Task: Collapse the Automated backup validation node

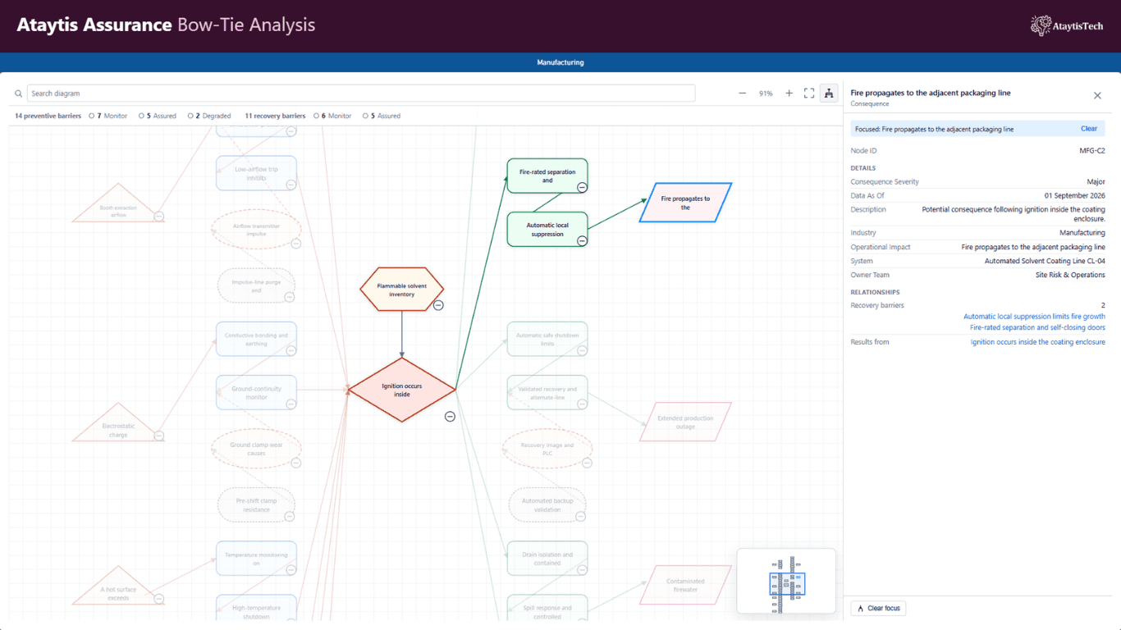Action: pyautogui.click(x=581, y=516)
